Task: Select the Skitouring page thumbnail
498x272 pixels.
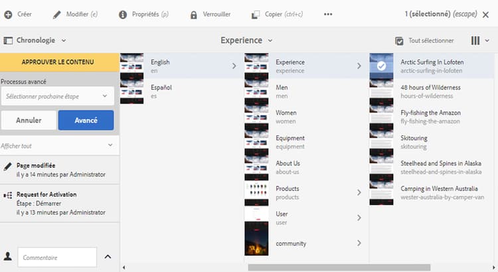Action: [x=381, y=142]
